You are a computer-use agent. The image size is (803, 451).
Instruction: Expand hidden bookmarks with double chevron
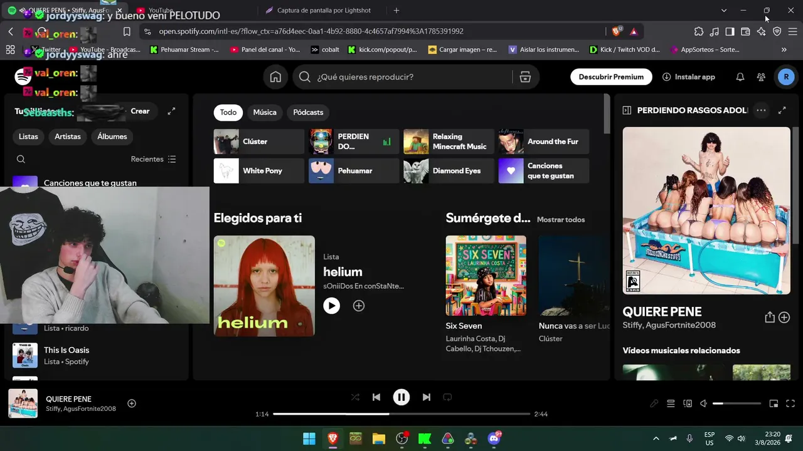click(x=784, y=49)
